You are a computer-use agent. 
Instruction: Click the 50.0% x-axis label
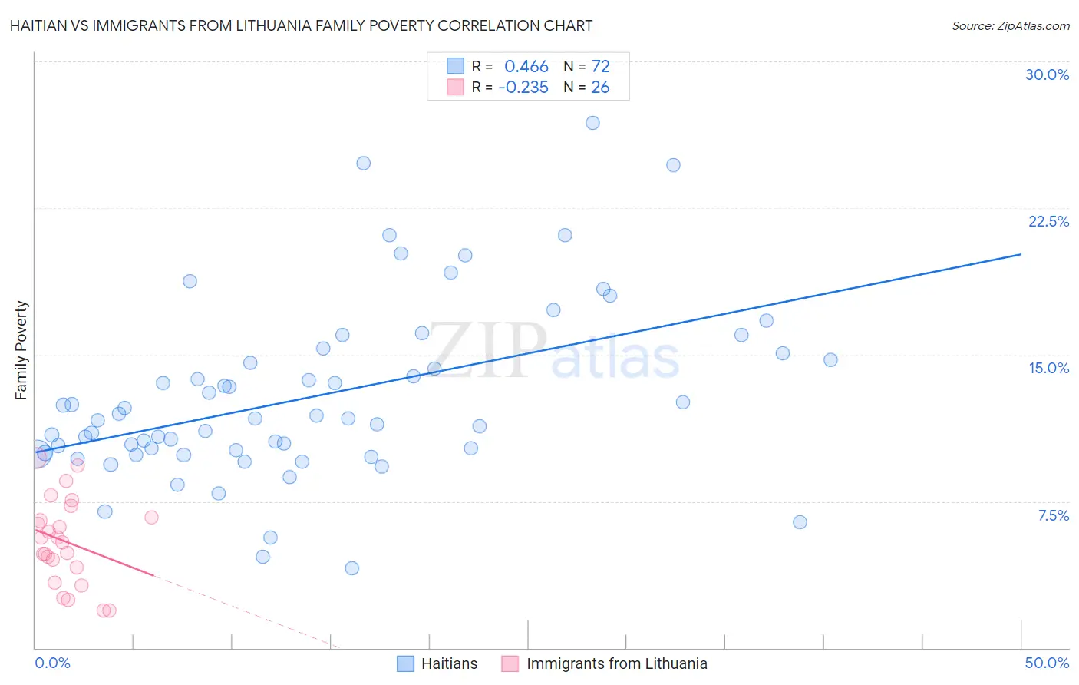[x=1047, y=663]
